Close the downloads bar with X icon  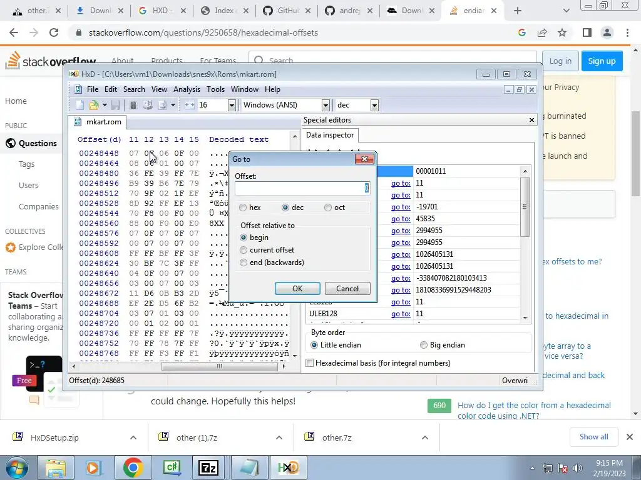click(630, 437)
